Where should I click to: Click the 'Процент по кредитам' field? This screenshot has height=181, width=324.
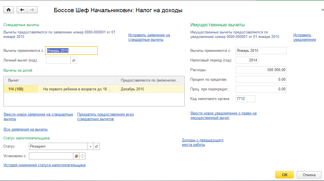click(x=261, y=80)
